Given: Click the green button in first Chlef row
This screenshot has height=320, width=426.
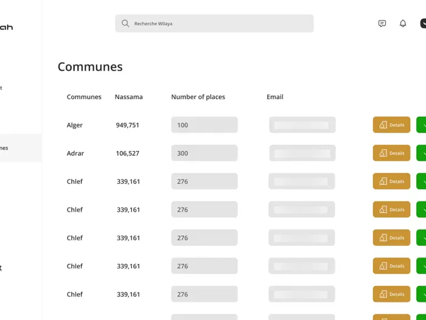Looking at the screenshot, I should 422,181.
